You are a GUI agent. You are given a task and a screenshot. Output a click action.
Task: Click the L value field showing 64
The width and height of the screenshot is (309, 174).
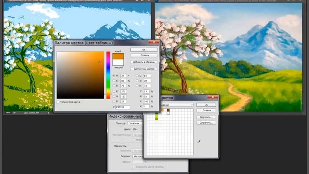(x=147, y=76)
